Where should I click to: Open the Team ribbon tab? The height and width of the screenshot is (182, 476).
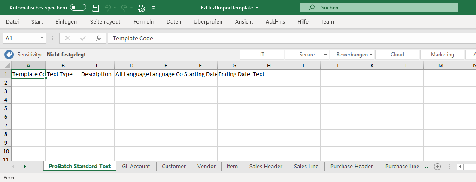[327, 21]
